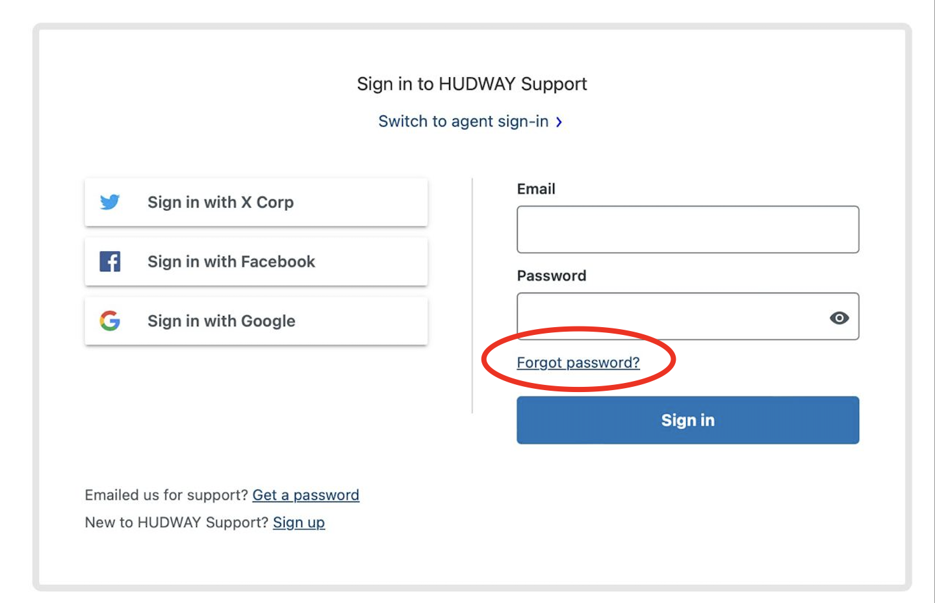Switch to agent sign-in link
This screenshot has height=603, width=935.
tap(463, 121)
